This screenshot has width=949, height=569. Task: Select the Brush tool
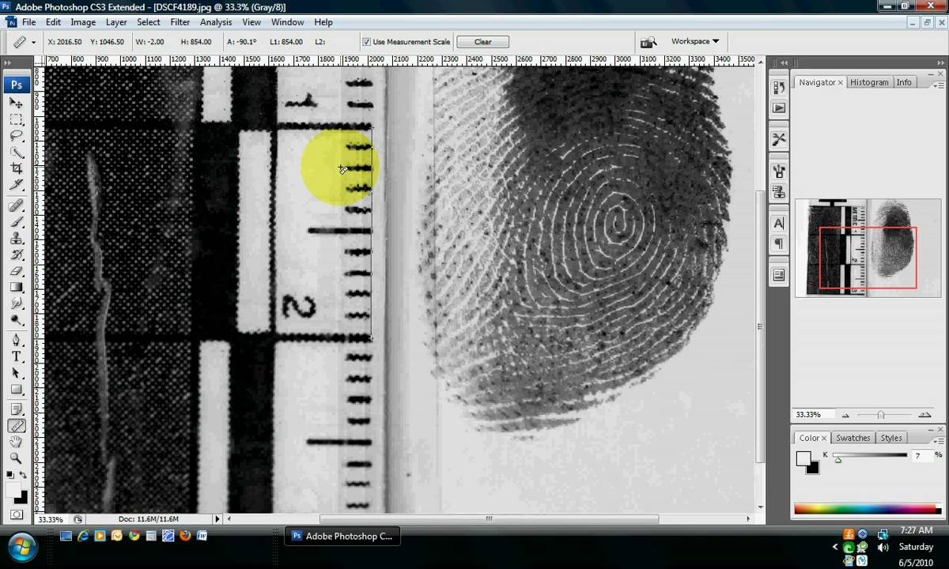click(x=16, y=222)
